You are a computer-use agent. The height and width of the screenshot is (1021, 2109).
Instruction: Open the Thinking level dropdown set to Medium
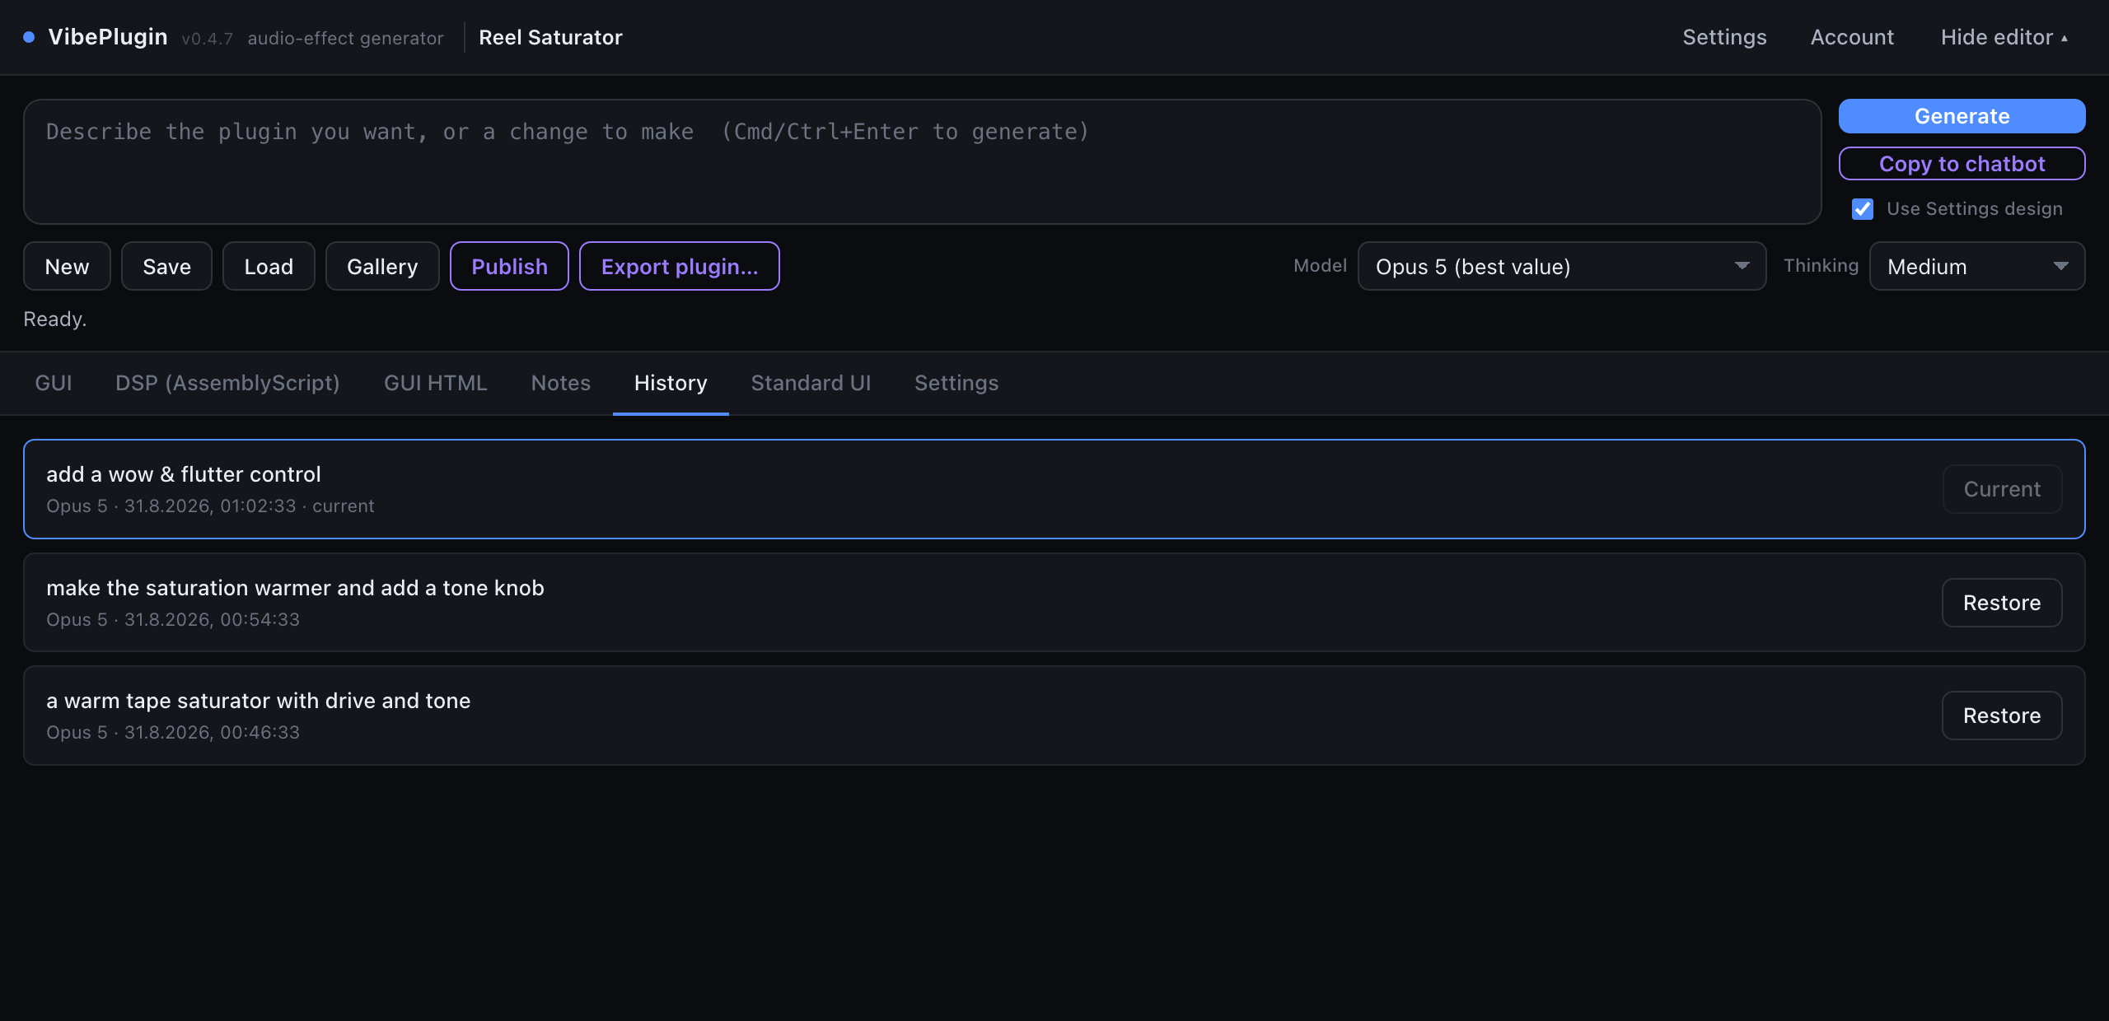(1977, 266)
